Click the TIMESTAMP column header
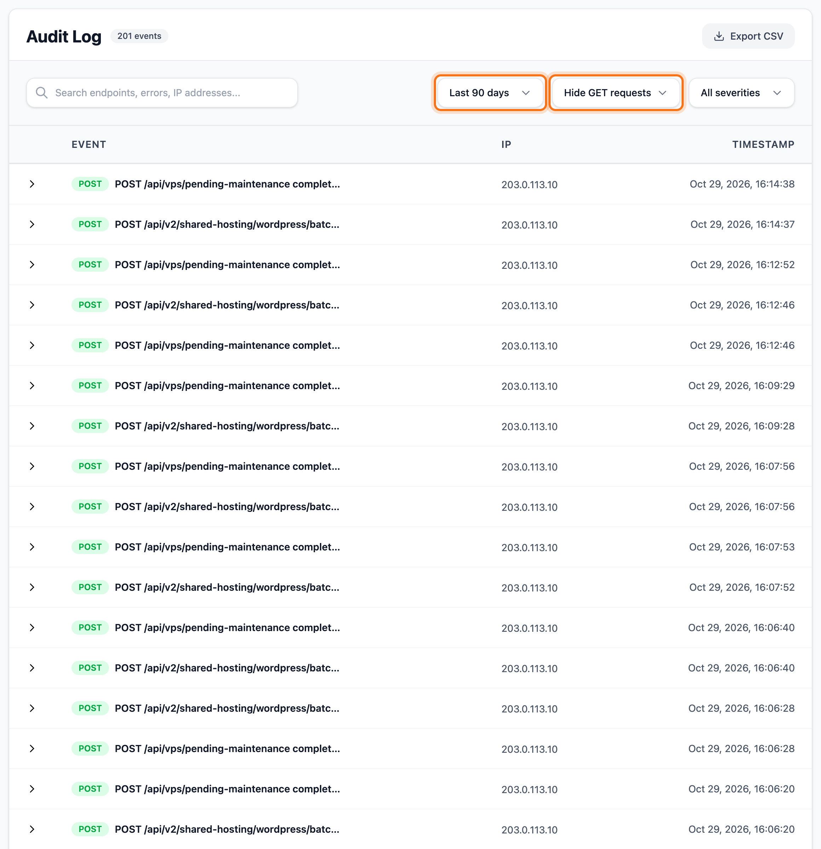 [763, 145]
